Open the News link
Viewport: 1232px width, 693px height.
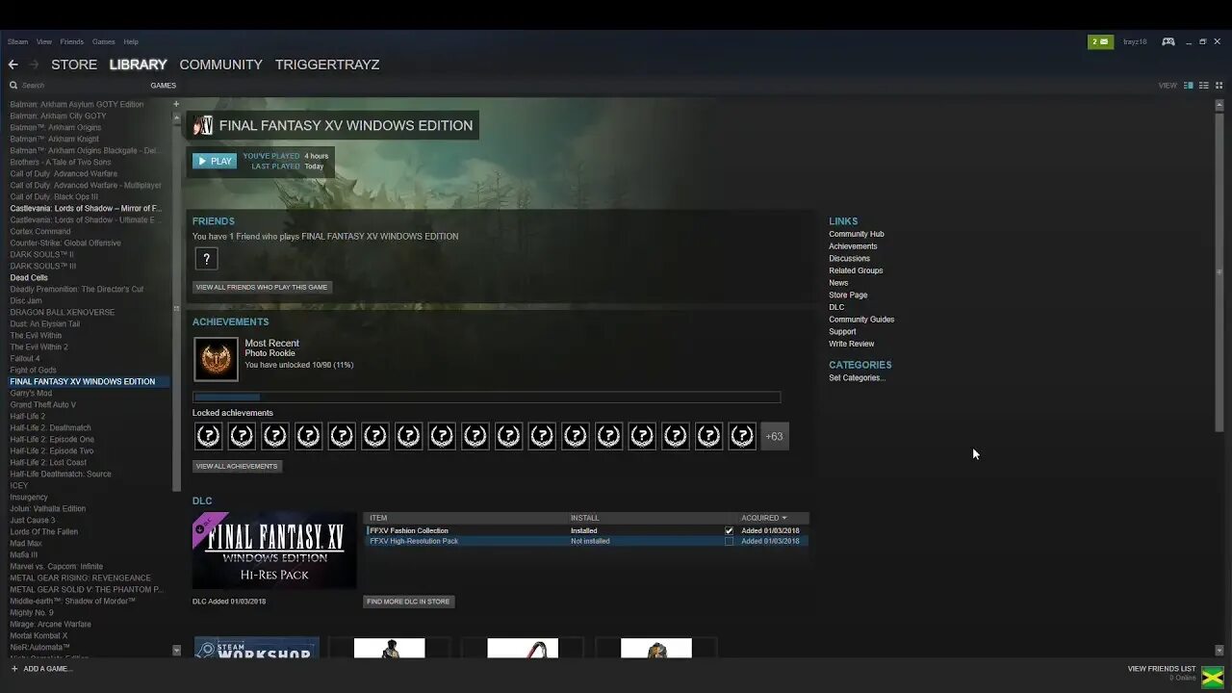pyautogui.click(x=838, y=283)
